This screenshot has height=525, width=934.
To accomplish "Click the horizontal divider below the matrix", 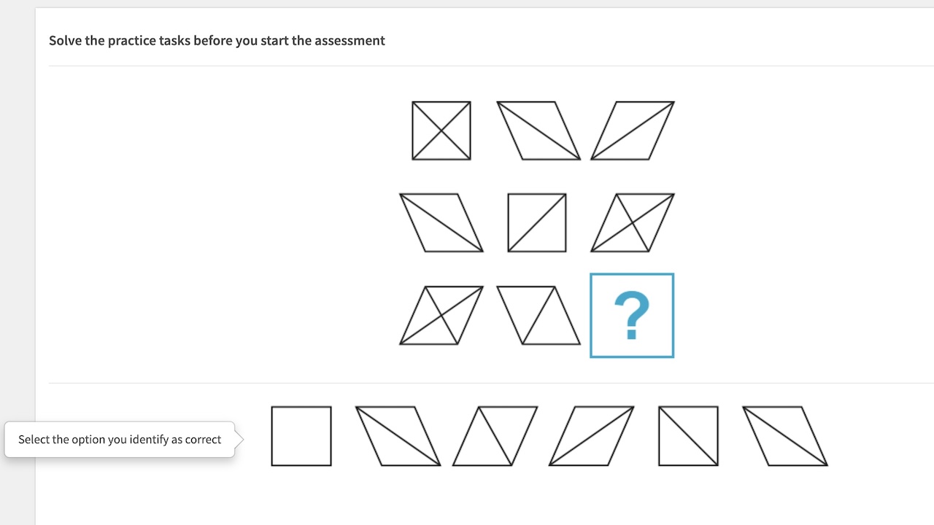I will click(490, 381).
